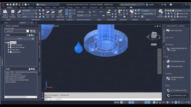Click the AutoCAD application menu logo
This screenshot has height=107, width=191.
pyautogui.click(x=3, y=5)
